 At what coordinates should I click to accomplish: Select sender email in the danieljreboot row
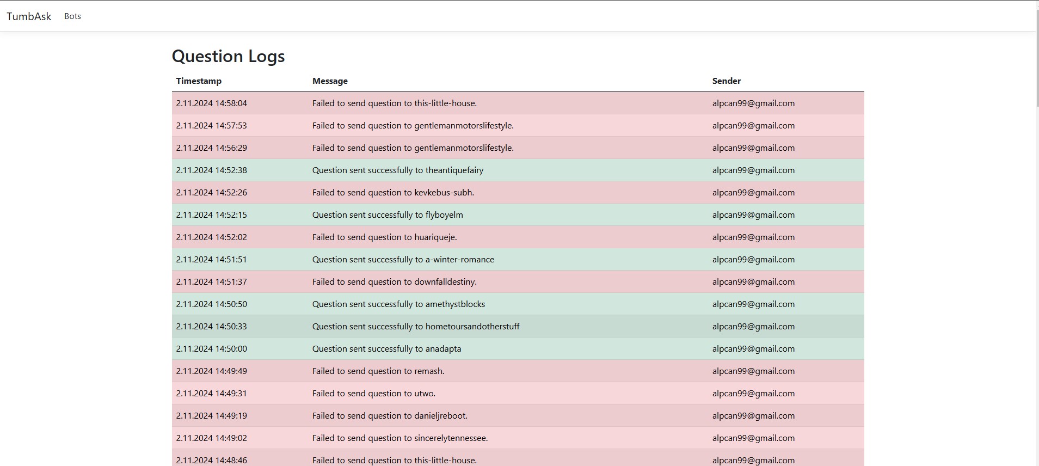point(753,416)
